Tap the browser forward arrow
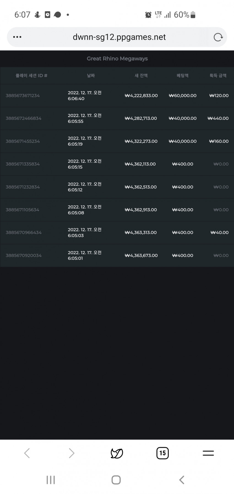Image resolution: width=234 pixels, height=494 pixels. click(x=72, y=453)
